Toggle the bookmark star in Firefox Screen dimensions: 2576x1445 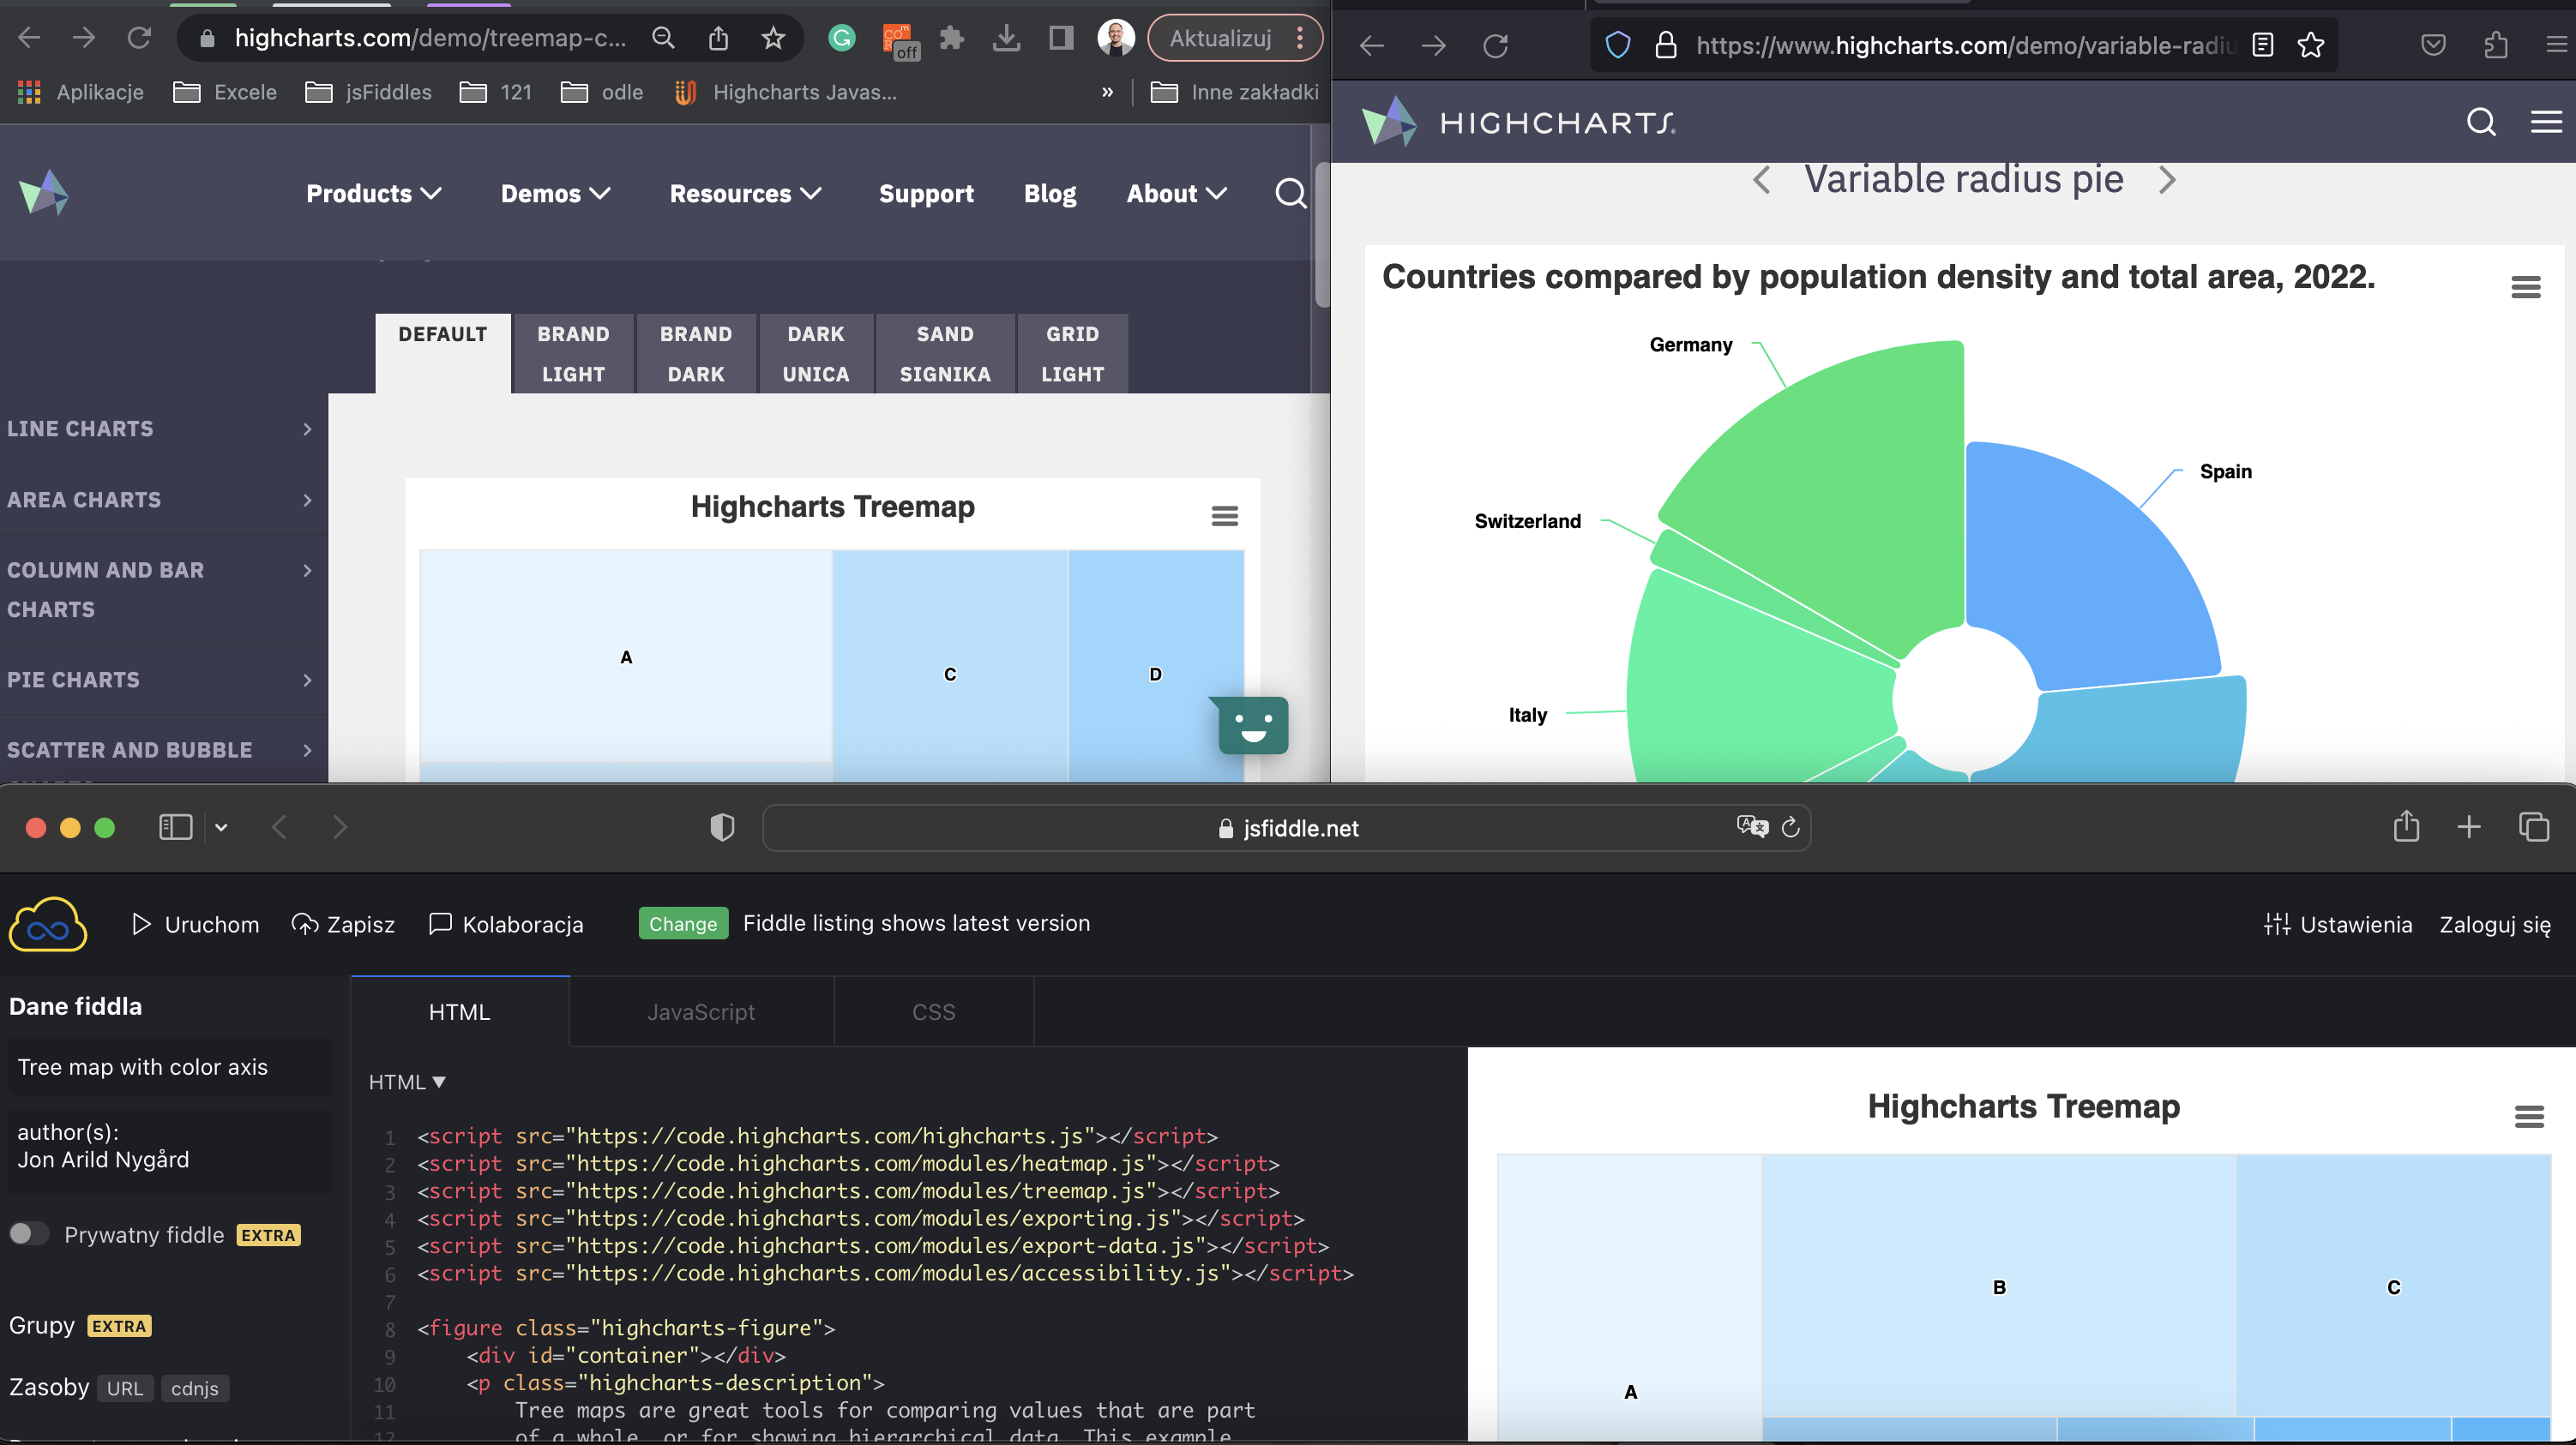2310,45
